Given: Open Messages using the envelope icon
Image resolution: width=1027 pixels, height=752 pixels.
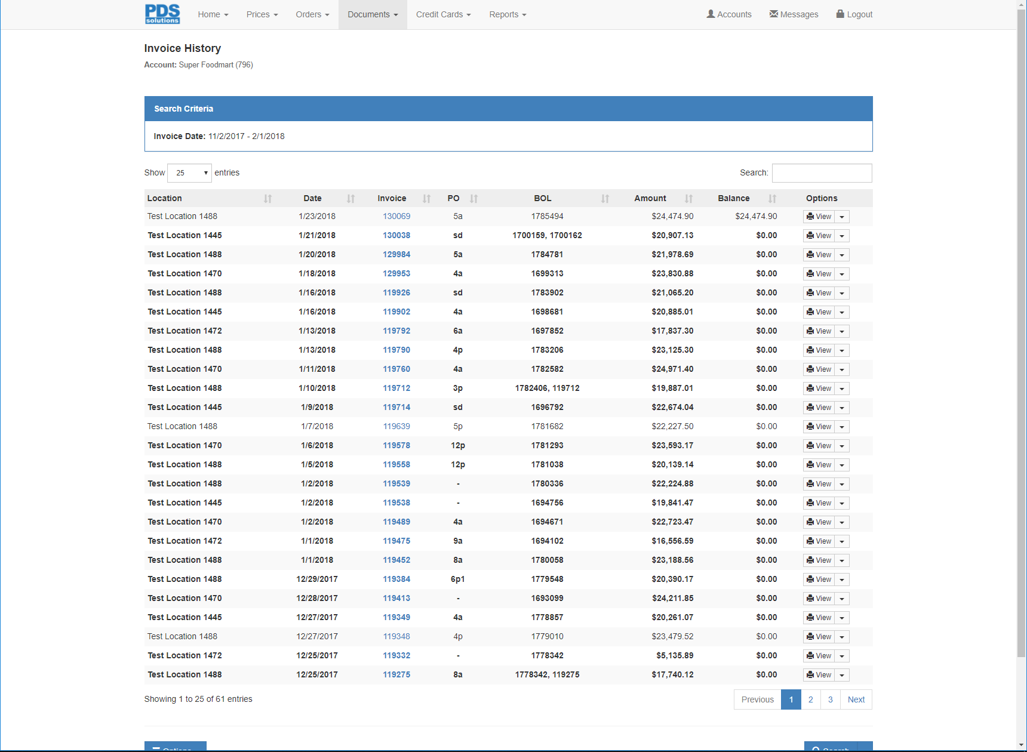Looking at the screenshot, I should 774,14.
